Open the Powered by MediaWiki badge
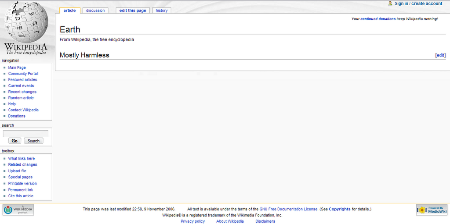The width and height of the screenshot is (450, 224). [x=432, y=210]
